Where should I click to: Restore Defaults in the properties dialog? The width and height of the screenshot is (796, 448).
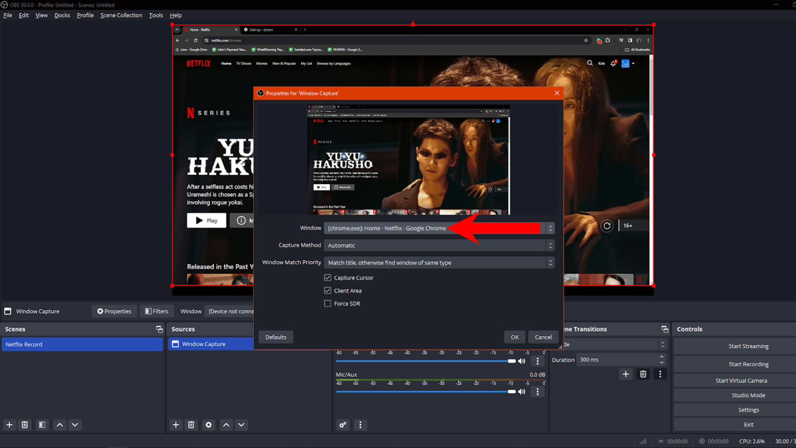tap(276, 337)
